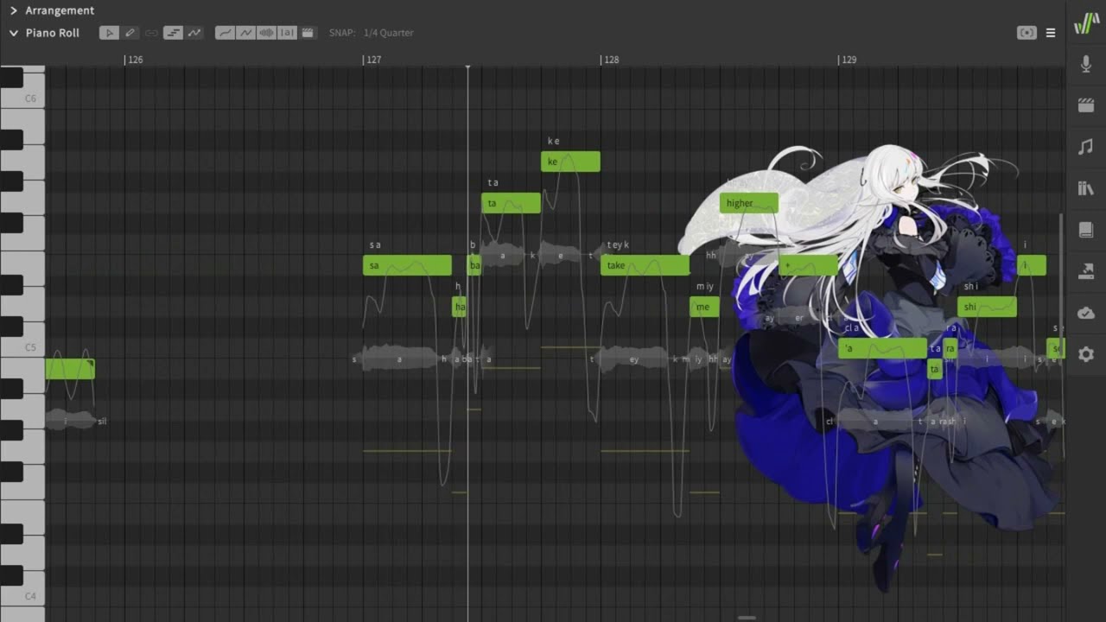Screen dimensions: 1106x622
Task: Select the 'me' note block
Action: click(x=704, y=307)
